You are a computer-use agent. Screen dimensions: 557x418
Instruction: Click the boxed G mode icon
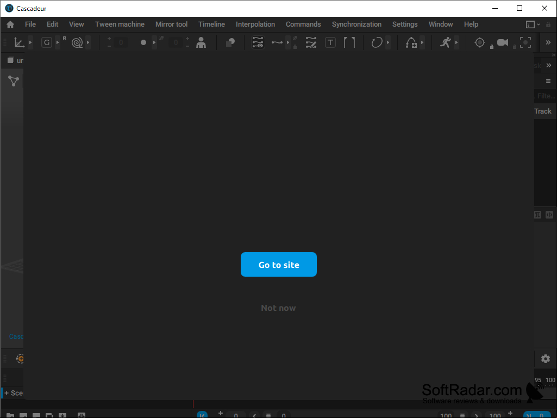(x=47, y=42)
